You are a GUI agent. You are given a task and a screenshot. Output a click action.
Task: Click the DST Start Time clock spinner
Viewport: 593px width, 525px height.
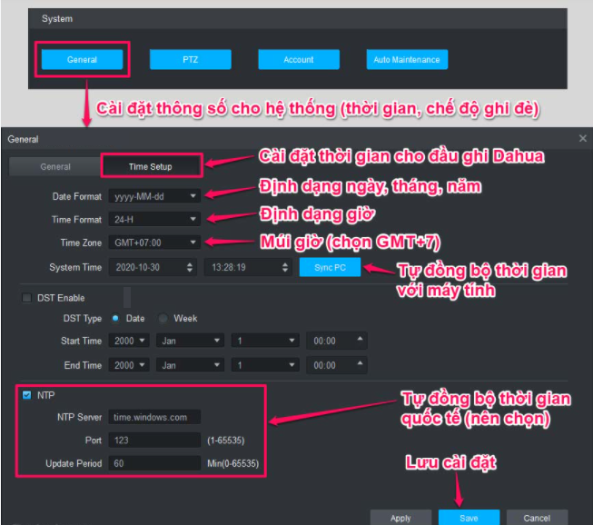pos(361,341)
